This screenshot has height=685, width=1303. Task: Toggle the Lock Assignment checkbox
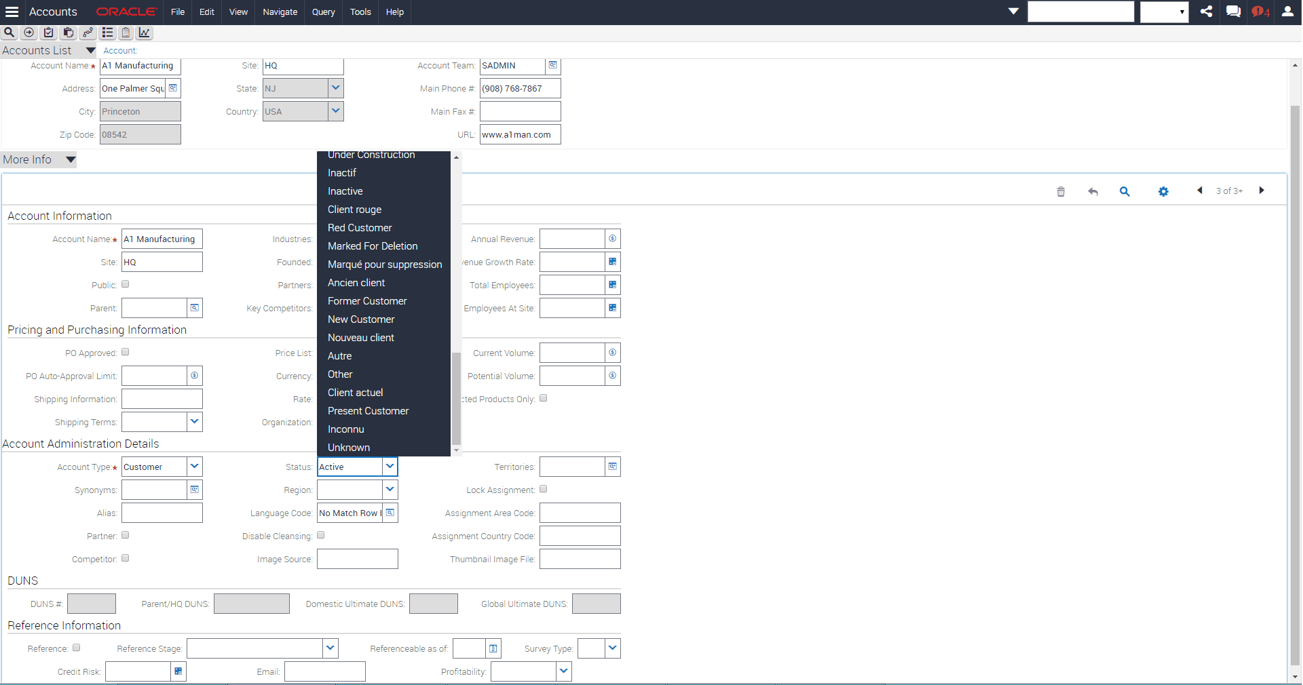coord(544,489)
